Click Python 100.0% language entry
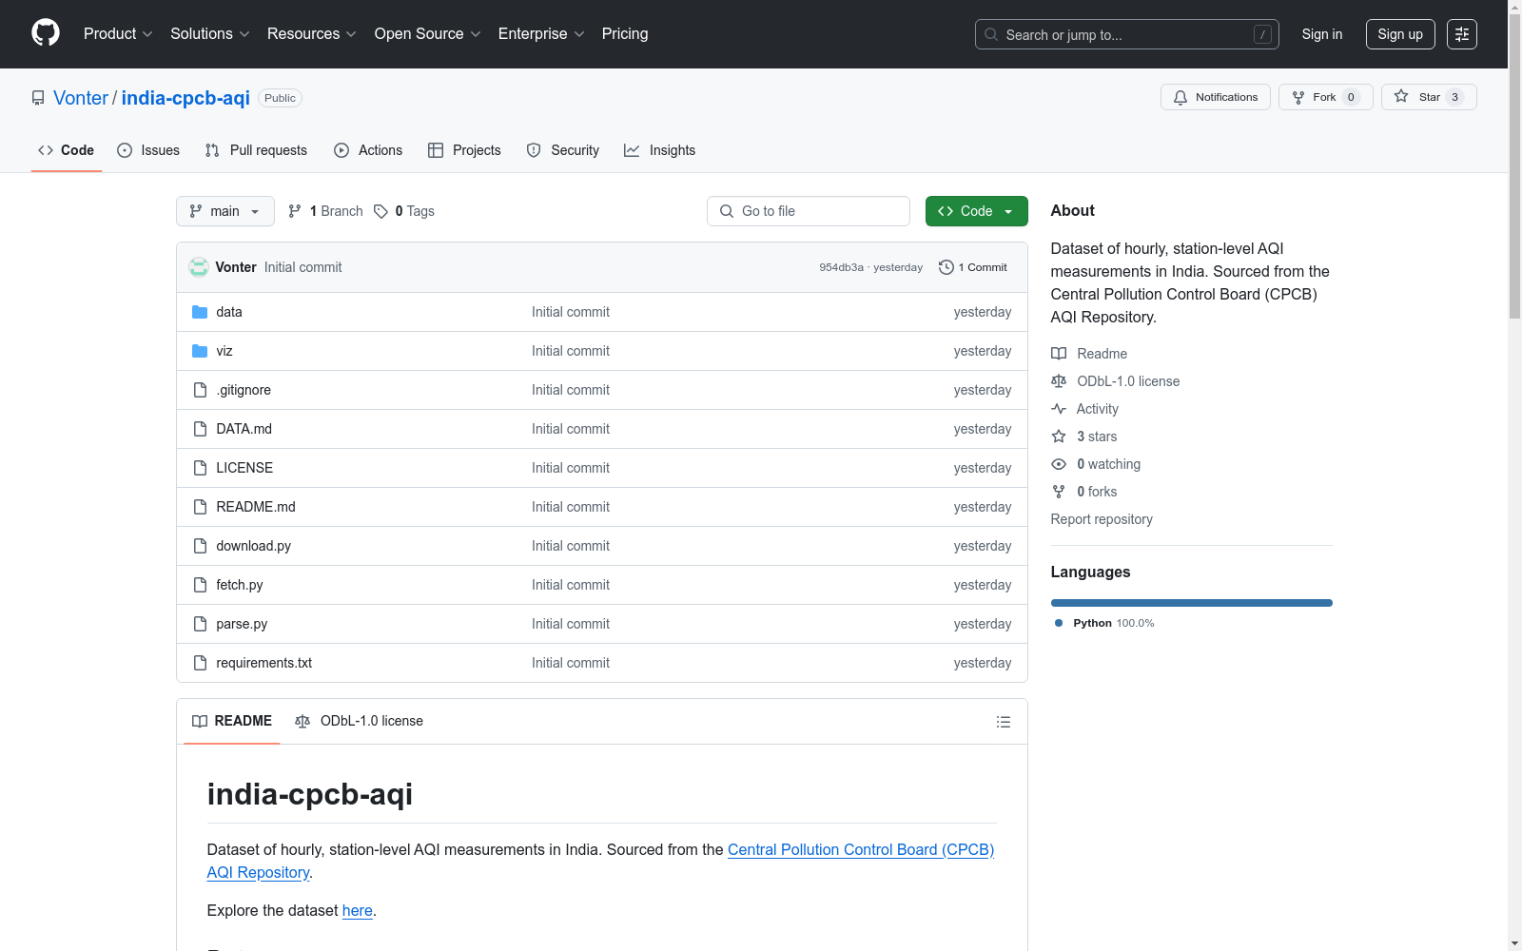The height and width of the screenshot is (951, 1522). pyautogui.click(x=1104, y=623)
